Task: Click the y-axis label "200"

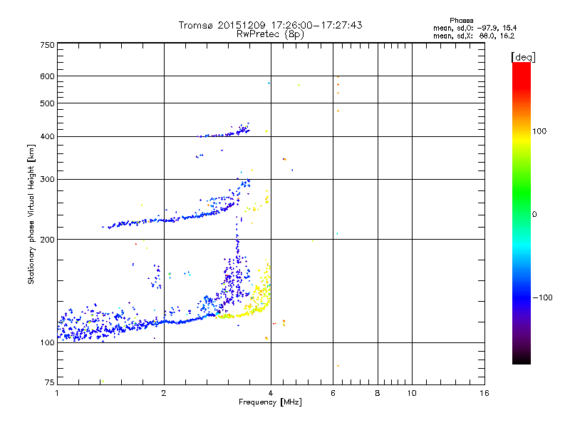Action: point(48,240)
